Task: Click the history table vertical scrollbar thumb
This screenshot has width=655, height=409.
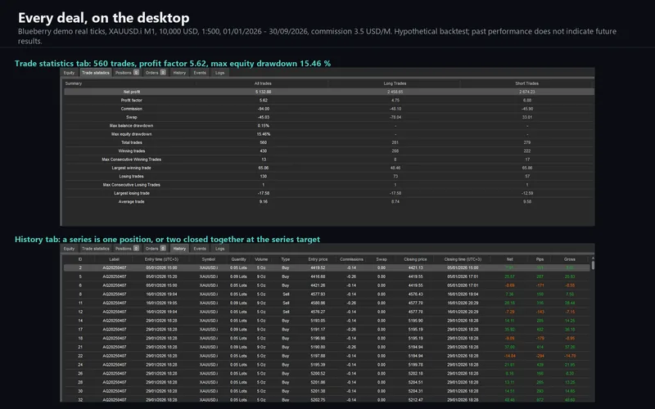Action: click(593, 264)
